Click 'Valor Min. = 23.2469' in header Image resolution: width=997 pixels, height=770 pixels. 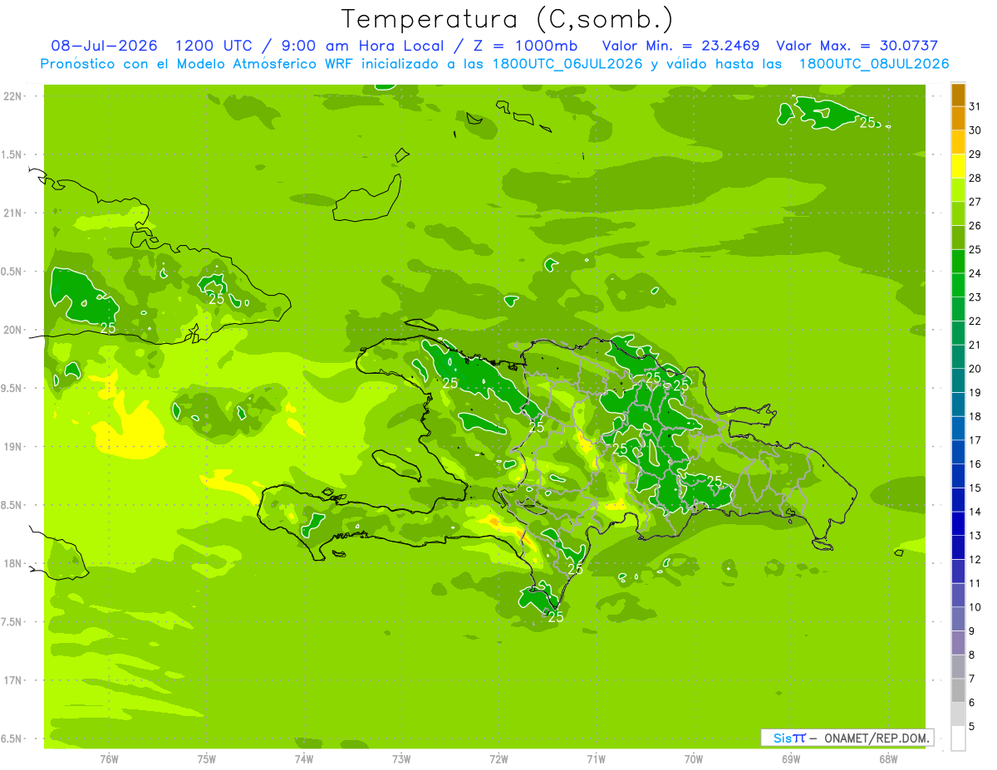point(680,46)
